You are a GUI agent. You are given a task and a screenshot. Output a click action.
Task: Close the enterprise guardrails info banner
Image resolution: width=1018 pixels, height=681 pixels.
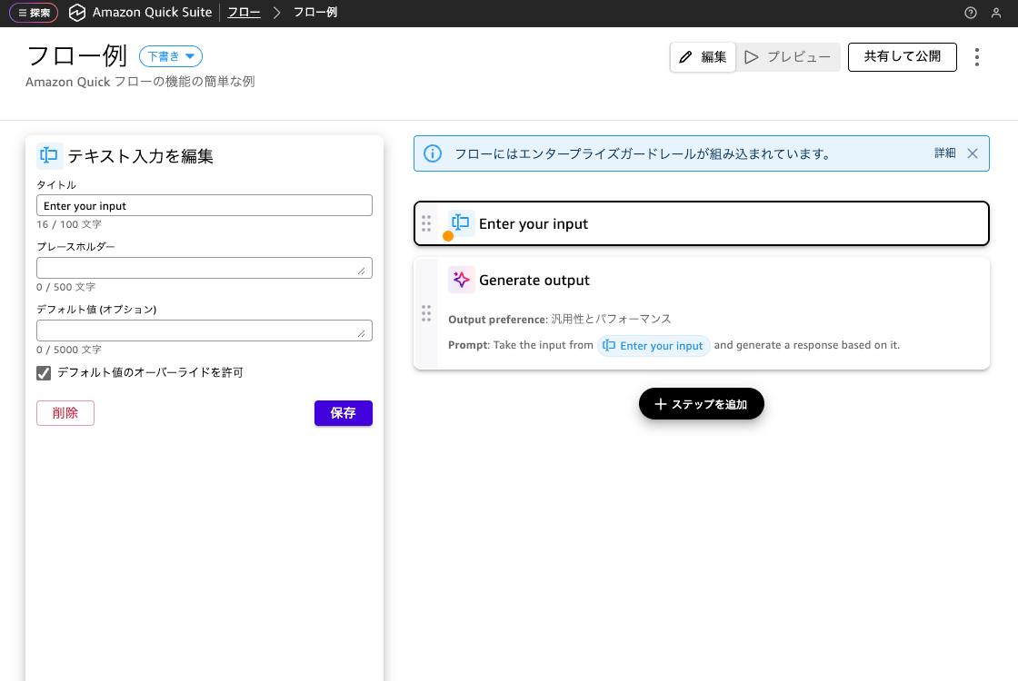click(973, 153)
